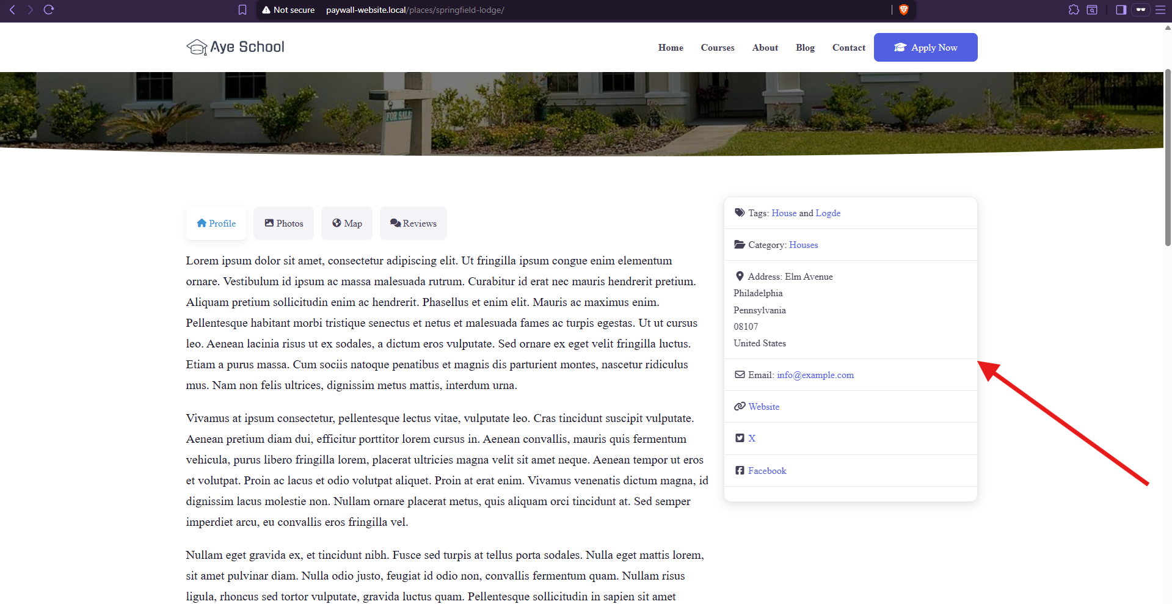Open the Facebook page link
Screen dimensions: 1172x604
767,471
